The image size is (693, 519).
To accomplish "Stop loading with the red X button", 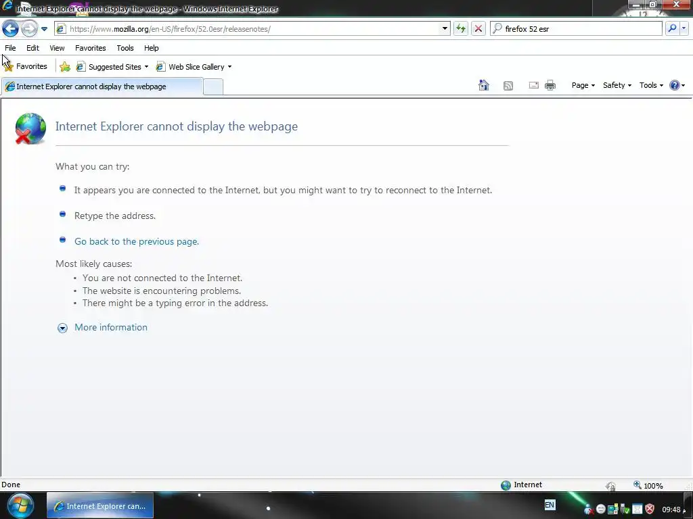I will coord(478,28).
